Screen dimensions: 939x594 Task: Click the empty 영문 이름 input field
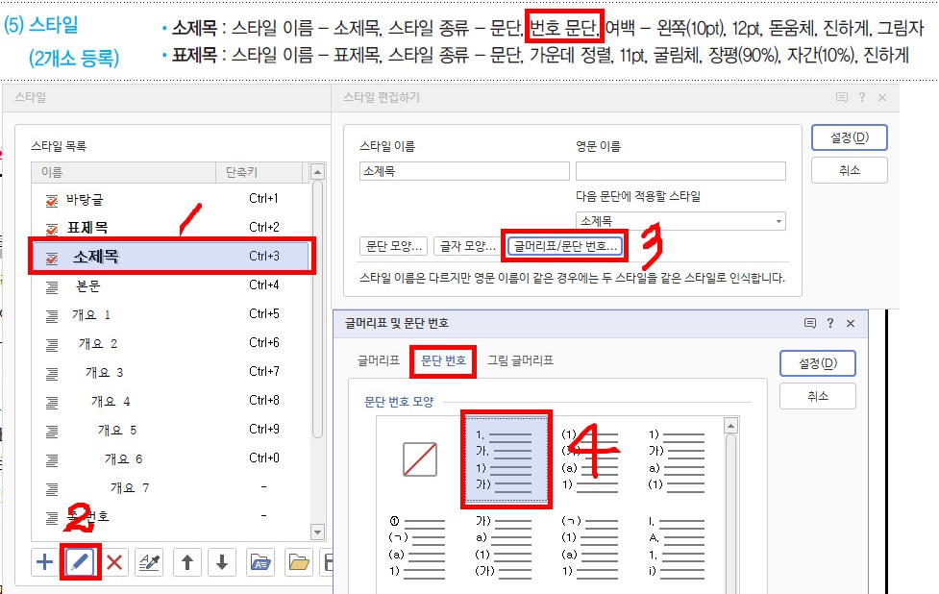(x=680, y=171)
